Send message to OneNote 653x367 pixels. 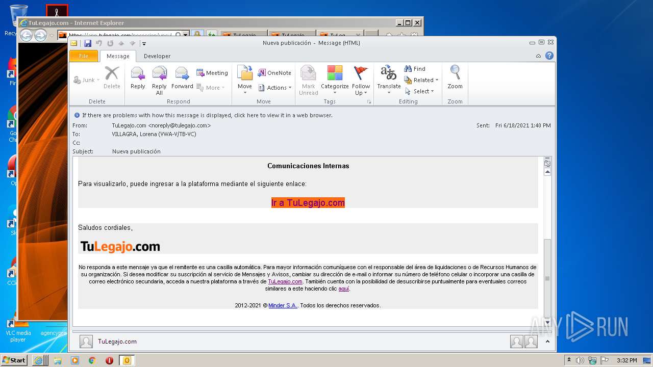(274, 73)
